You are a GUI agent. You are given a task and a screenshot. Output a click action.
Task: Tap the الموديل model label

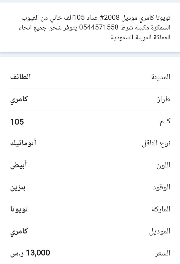pyautogui.click(x=160, y=231)
